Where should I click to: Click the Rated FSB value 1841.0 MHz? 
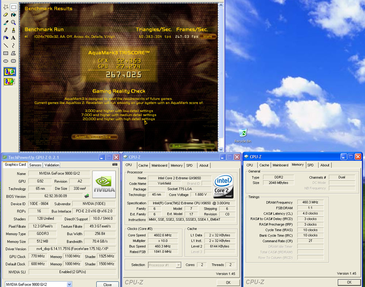163,252
